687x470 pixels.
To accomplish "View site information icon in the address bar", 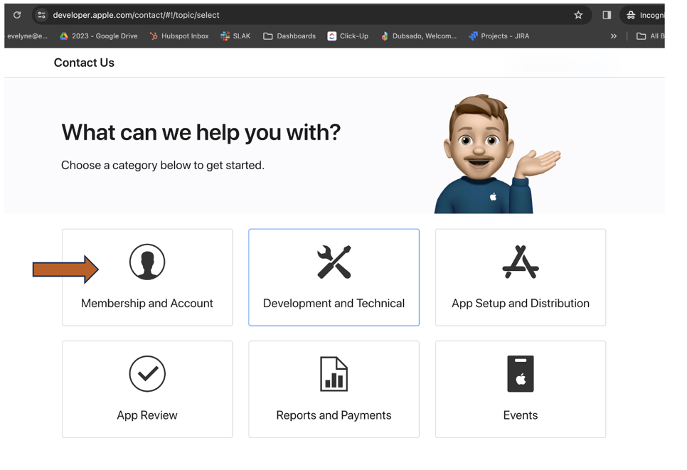I will [x=41, y=15].
